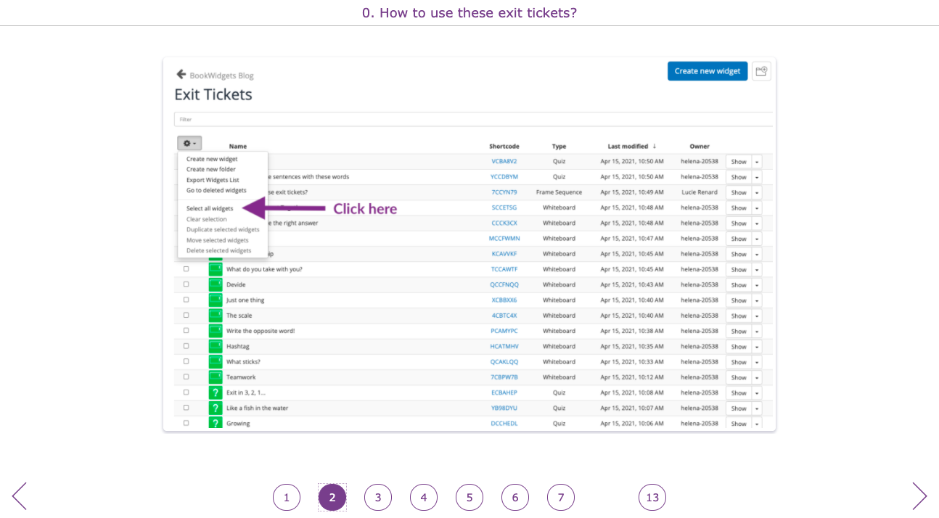Screen dimensions: 939x518
Task: Click the Quiz icon beside Like a fish in the water
Action: (x=216, y=408)
